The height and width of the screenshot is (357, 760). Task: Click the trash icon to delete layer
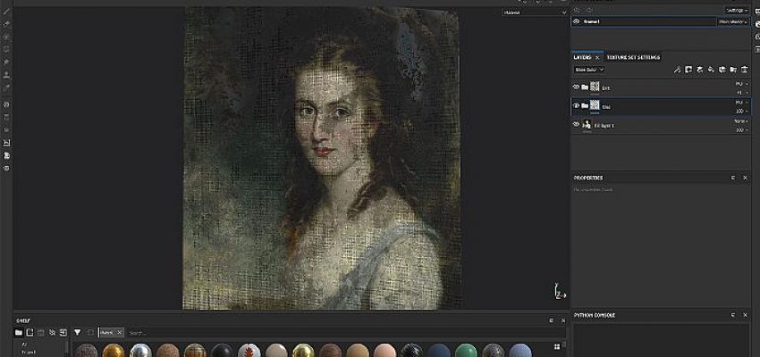[x=744, y=69]
